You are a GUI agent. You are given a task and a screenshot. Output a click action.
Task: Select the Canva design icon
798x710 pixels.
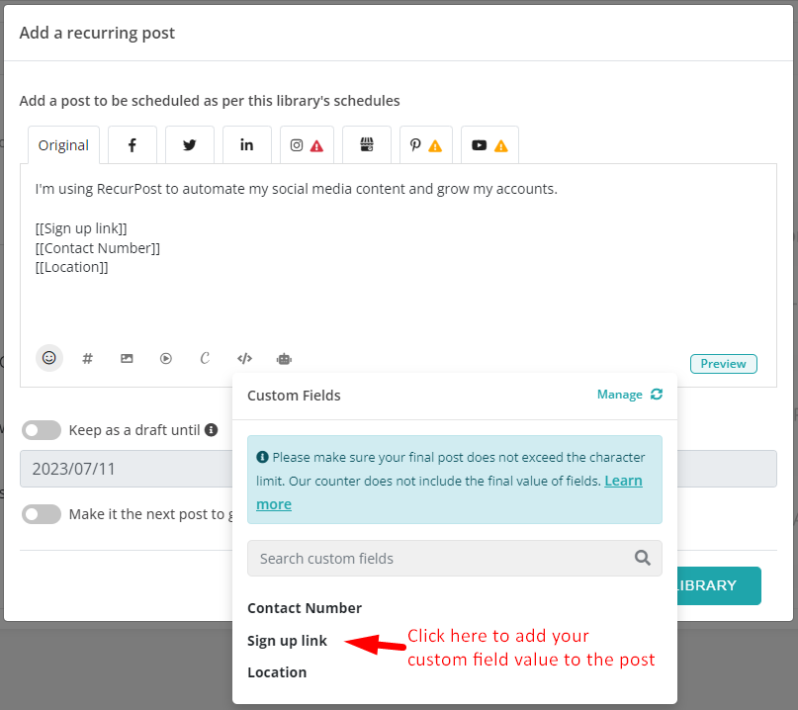205,358
